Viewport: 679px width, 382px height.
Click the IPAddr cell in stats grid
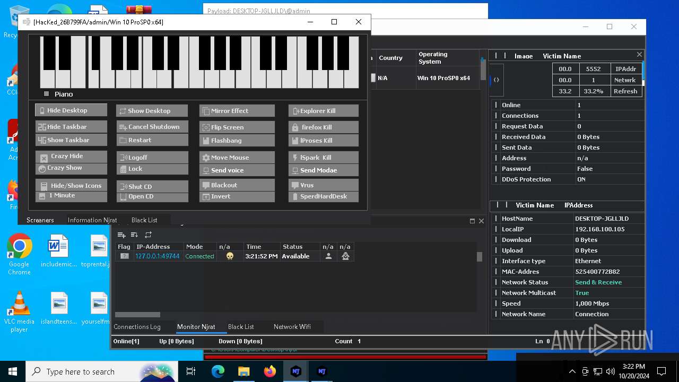click(625, 69)
